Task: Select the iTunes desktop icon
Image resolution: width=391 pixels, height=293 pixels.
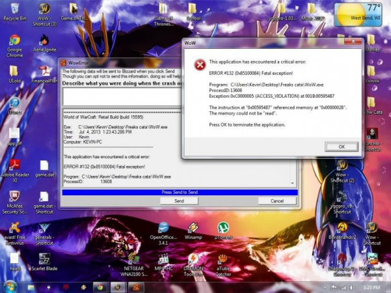Action: [15, 105]
